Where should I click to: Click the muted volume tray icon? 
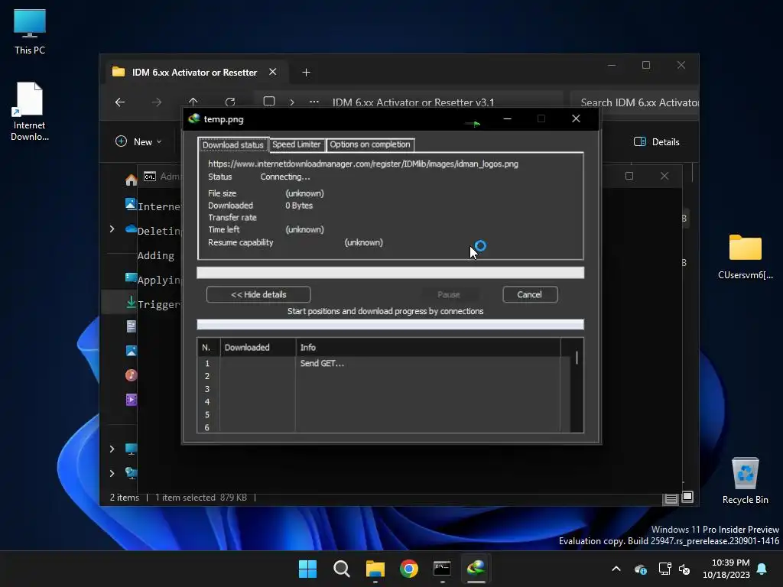684,569
